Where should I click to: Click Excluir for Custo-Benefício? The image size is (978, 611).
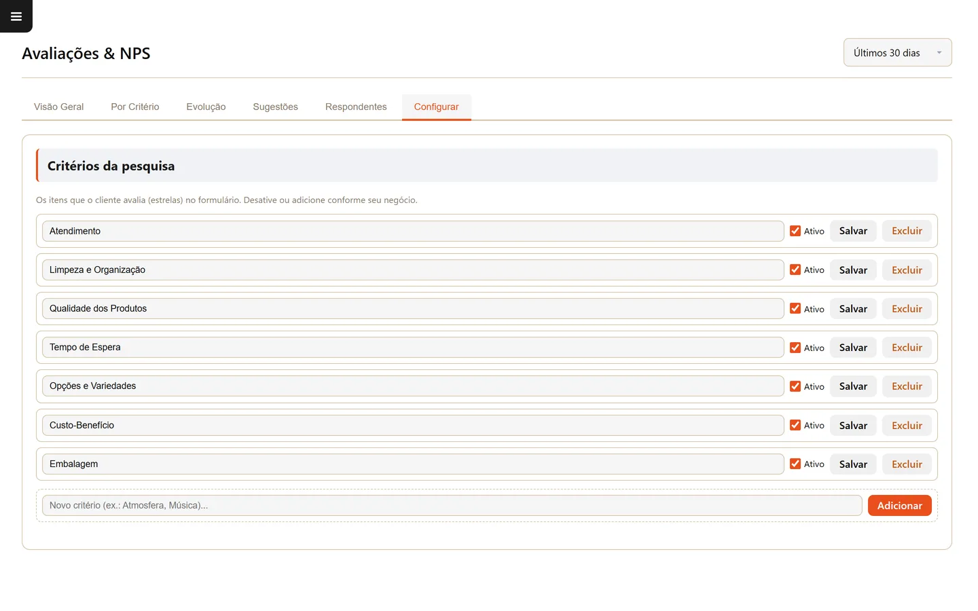[907, 426]
